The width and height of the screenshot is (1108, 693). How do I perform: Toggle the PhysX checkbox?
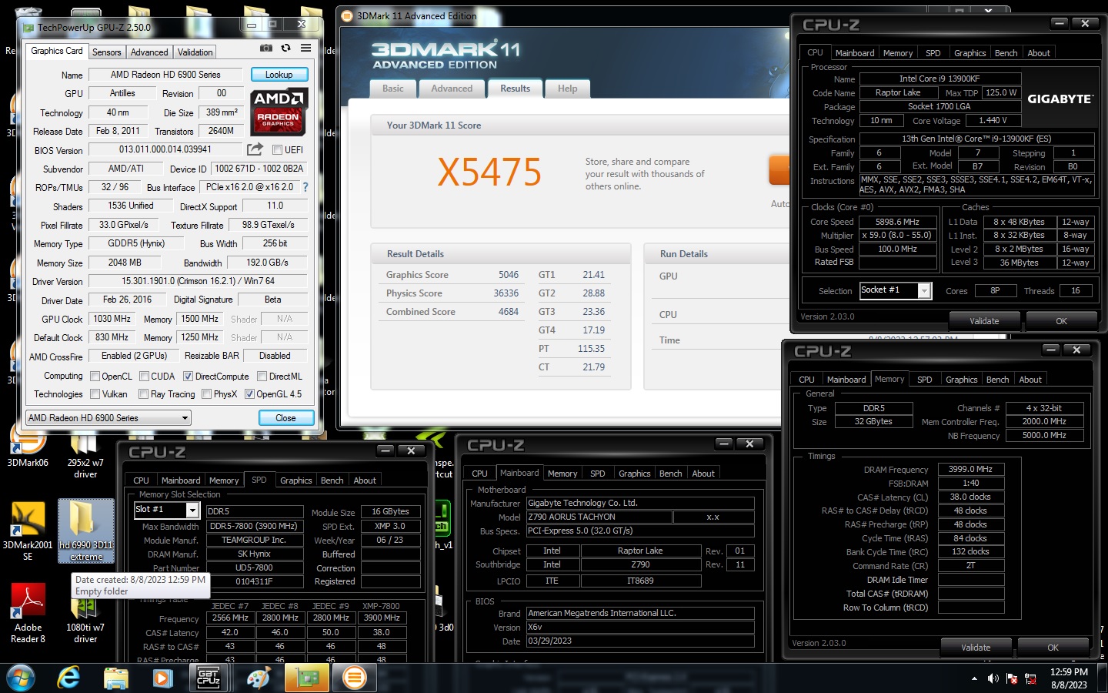coord(206,394)
